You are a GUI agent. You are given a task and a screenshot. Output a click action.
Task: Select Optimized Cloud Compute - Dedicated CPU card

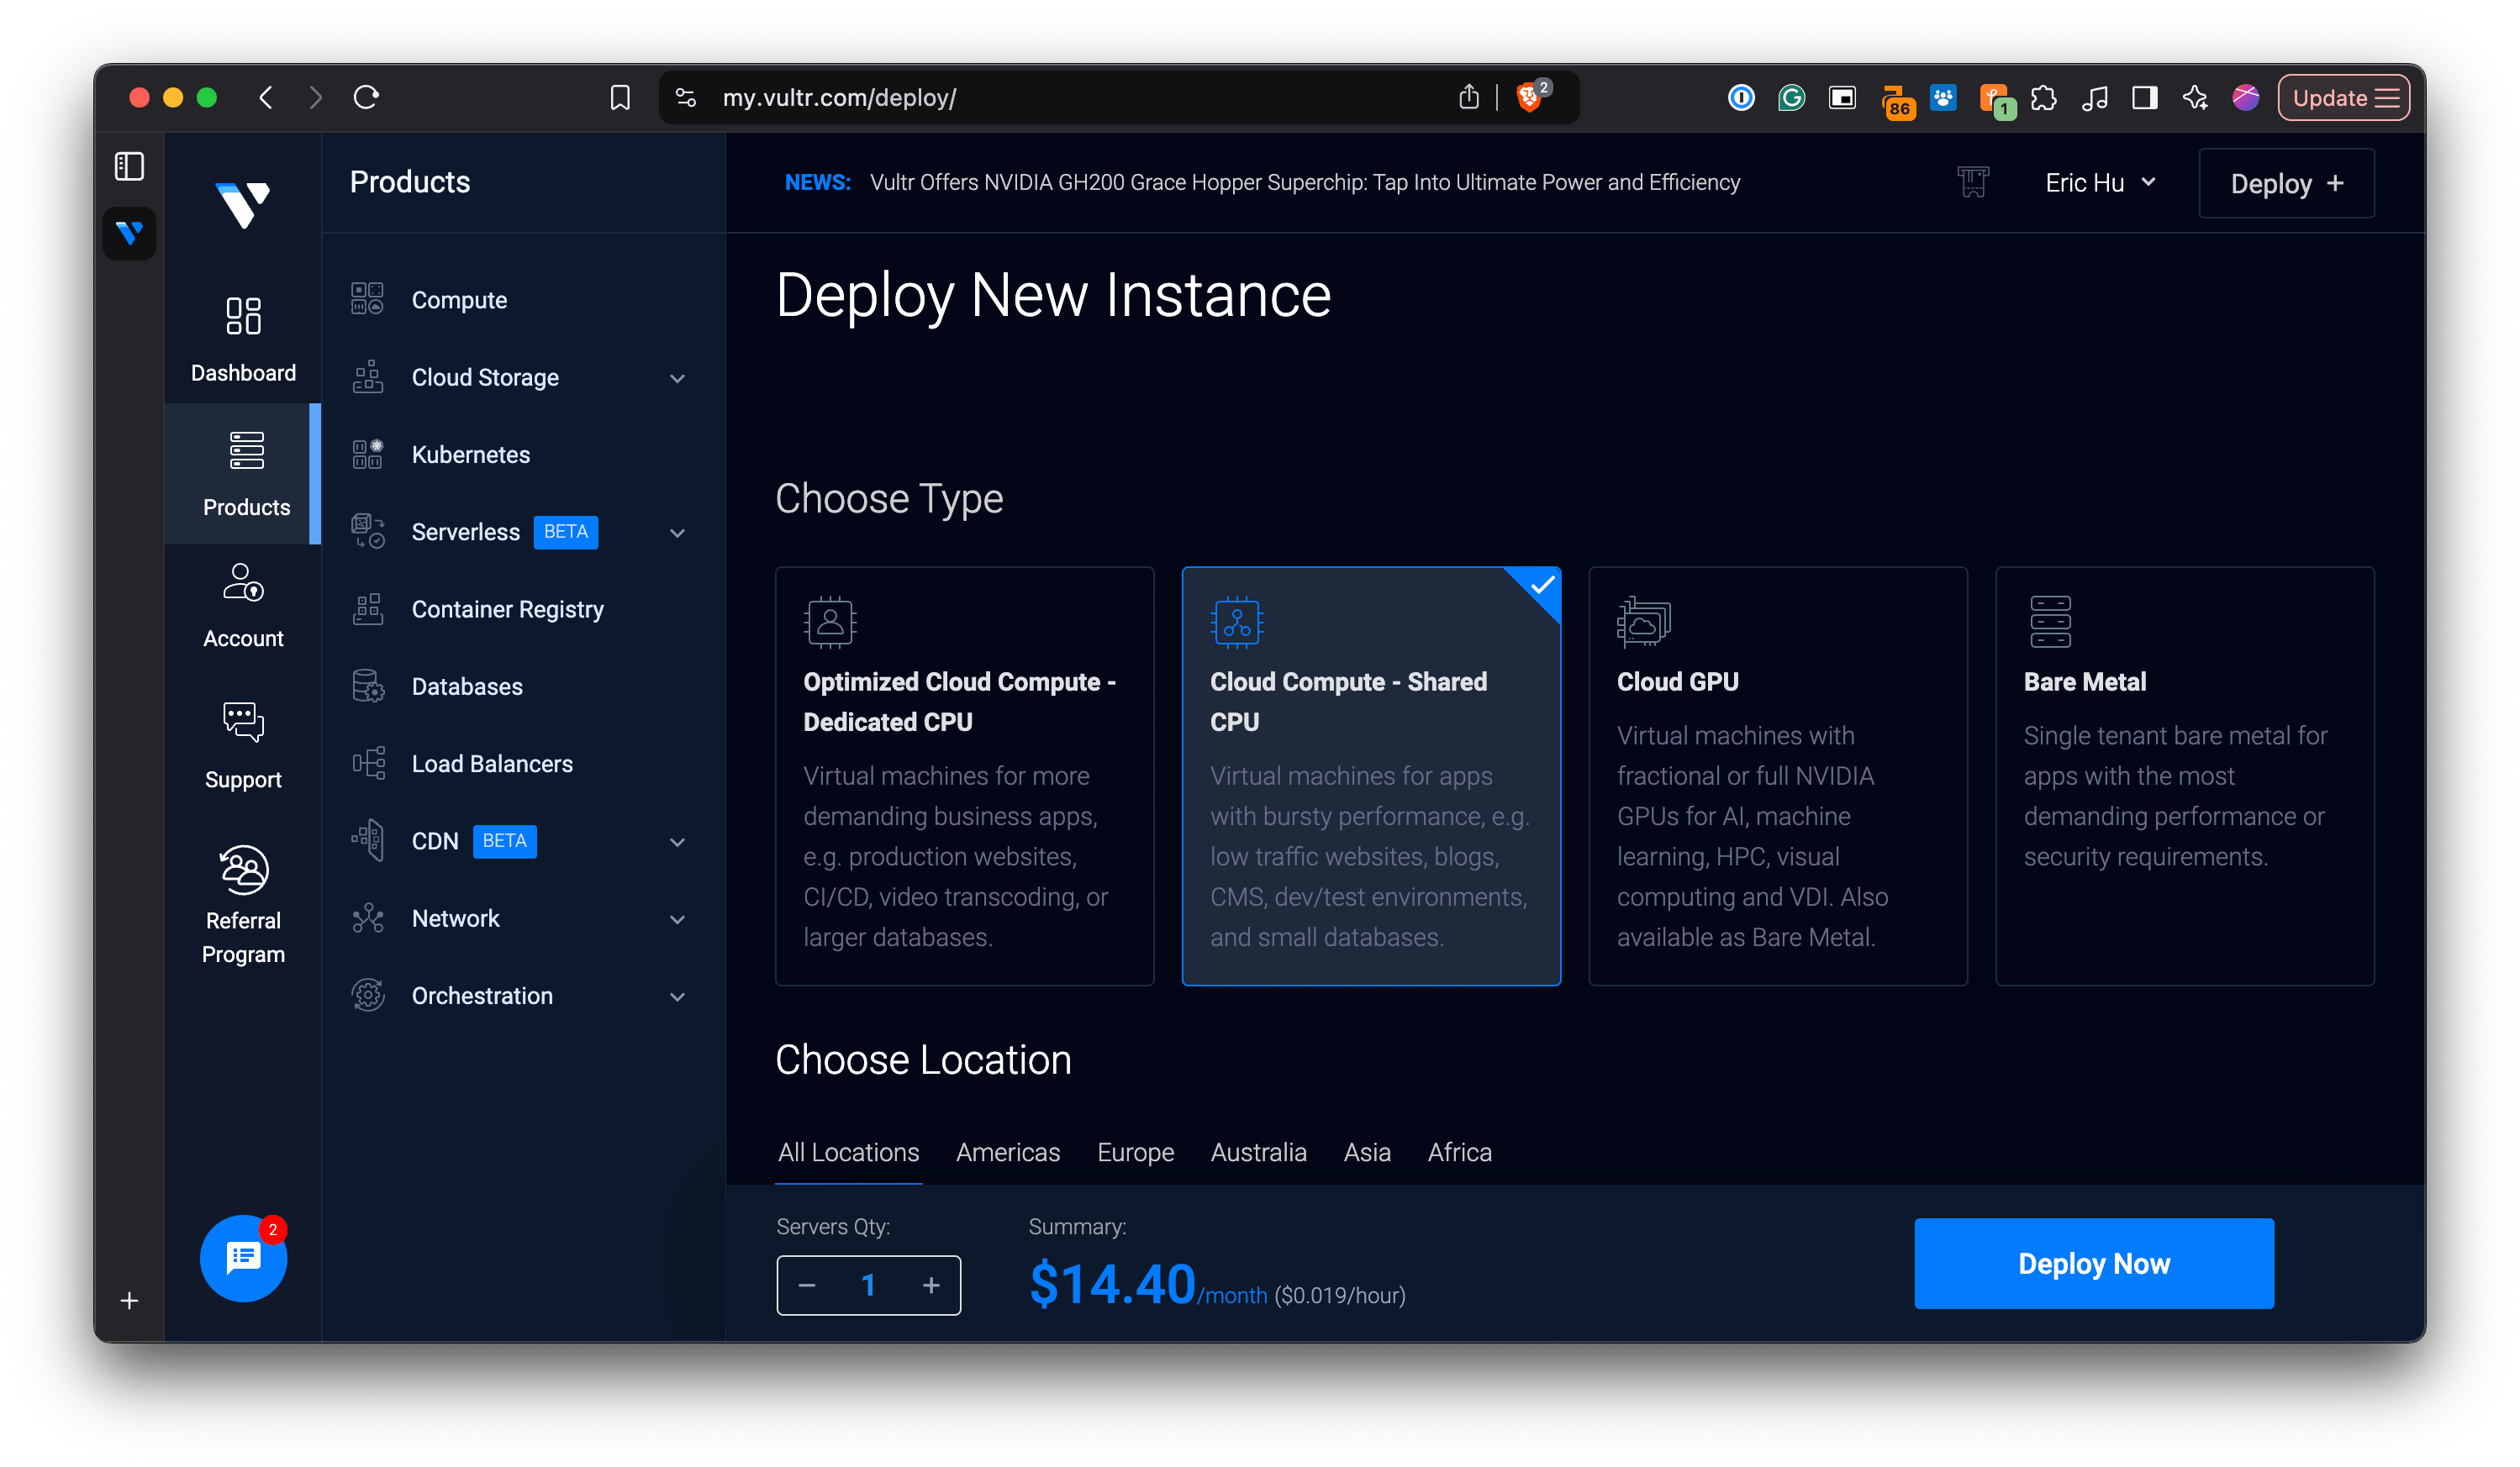coord(964,776)
